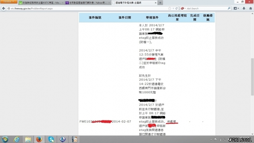This screenshot has width=254, height=143.
Task: Go back with the navigation arrow
Action: [x=4, y=8]
